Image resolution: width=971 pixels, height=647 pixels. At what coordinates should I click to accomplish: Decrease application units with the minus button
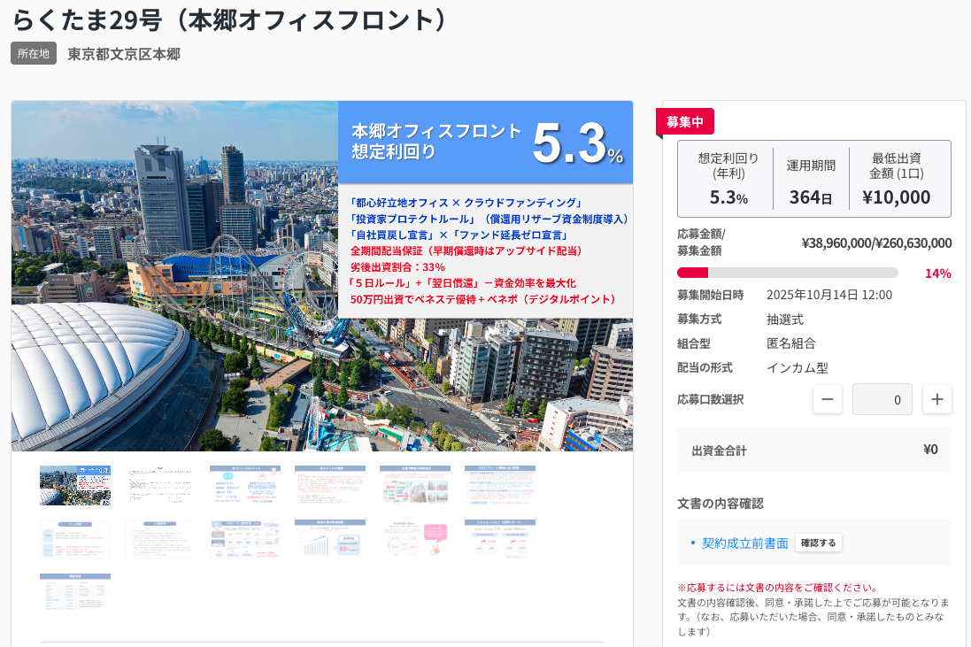coord(827,399)
